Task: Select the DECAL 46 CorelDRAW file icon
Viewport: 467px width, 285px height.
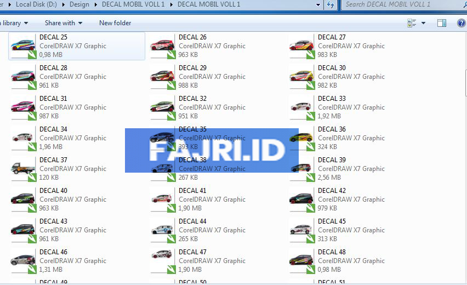Action: [x=23, y=261]
